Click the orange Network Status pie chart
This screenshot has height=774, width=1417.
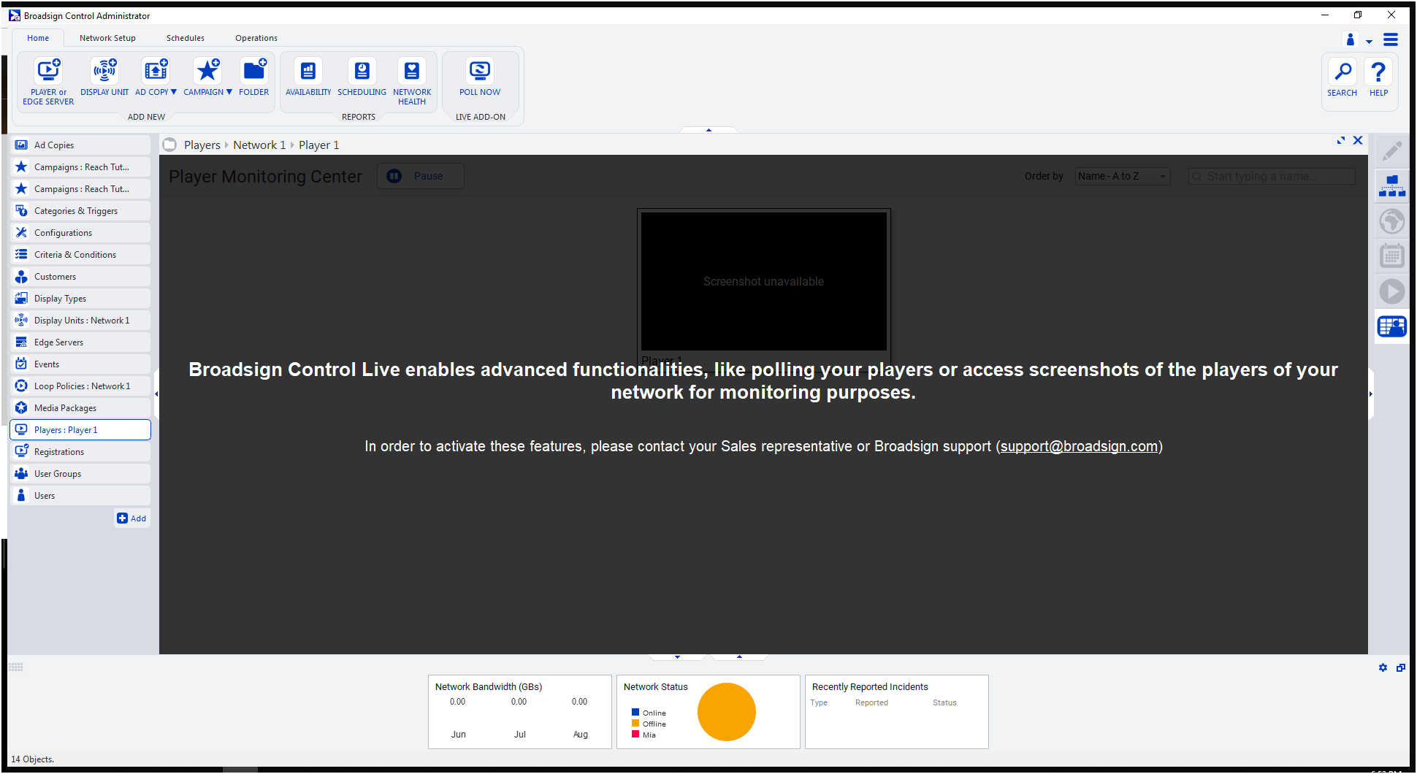[x=726, y=712]
